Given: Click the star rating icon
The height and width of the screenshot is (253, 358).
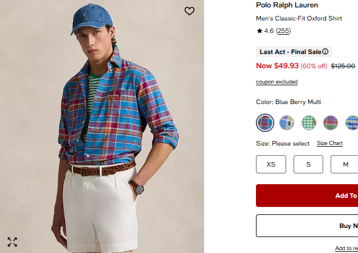Looking at the screenshot, I should [259, 31].
